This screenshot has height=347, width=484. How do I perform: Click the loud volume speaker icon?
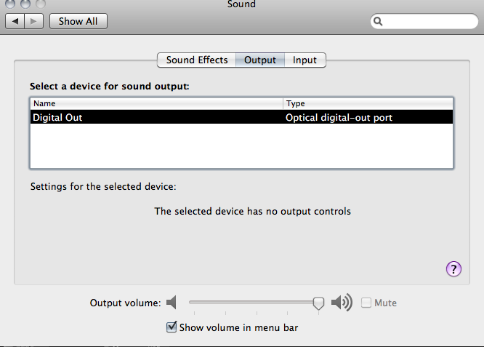(x=342, y=302)
